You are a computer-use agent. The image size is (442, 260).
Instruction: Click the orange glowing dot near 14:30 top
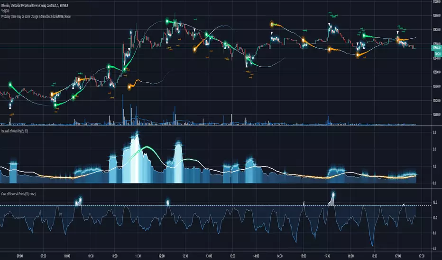coord(272,24)
